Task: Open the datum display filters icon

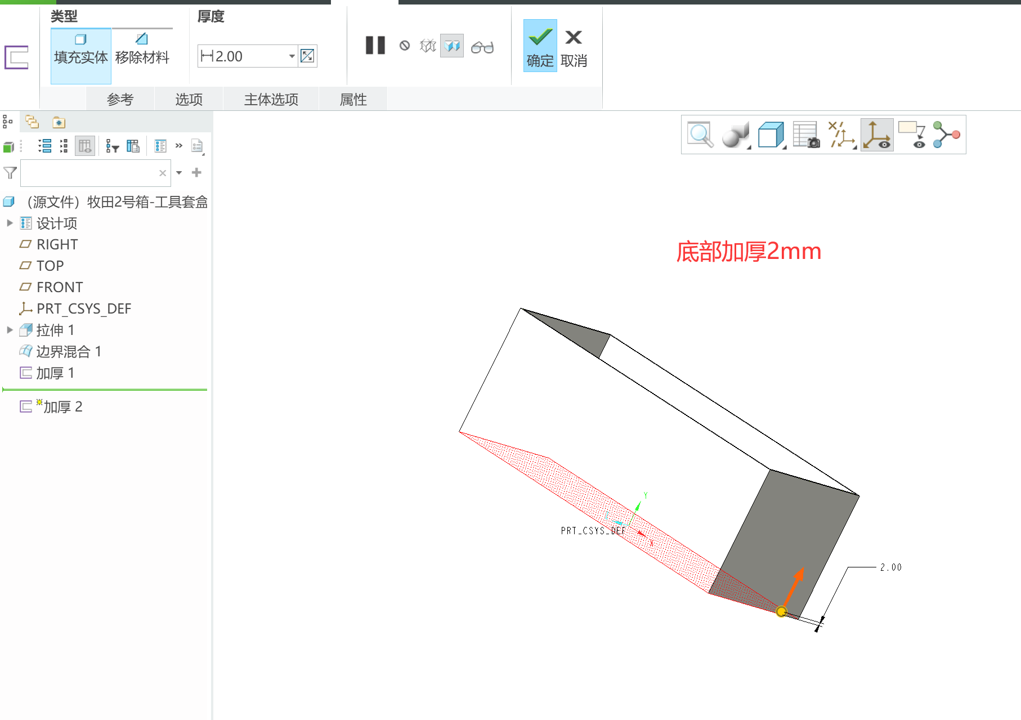Action: click(x=842, y=135)
